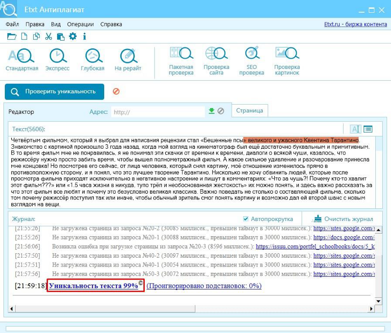Launch the Глубокая deep check
391x333 pixels.
[x=92, y=60]
